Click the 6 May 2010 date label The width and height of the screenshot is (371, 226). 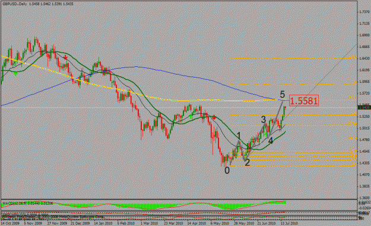[220, 223]
